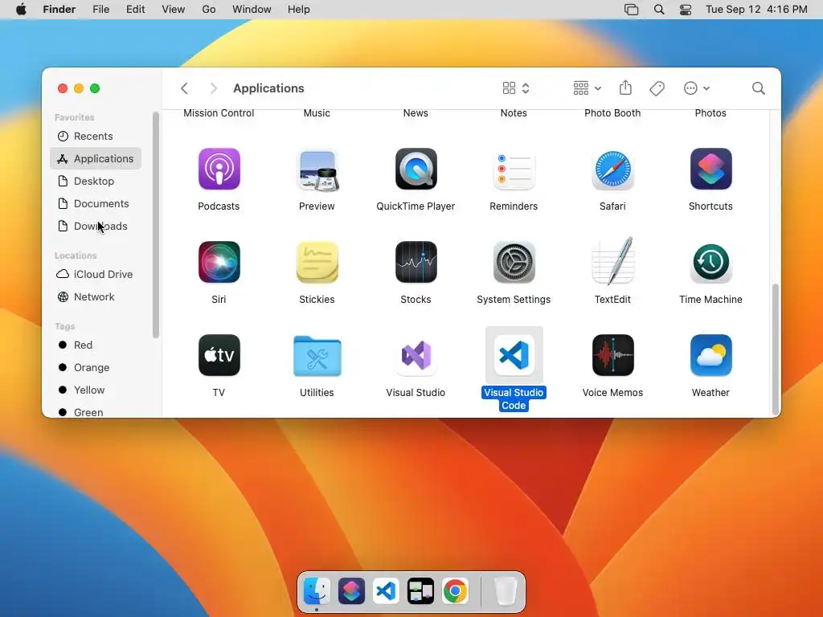Open the Apple menu
The image size is (823, 617).
(21, 10)
